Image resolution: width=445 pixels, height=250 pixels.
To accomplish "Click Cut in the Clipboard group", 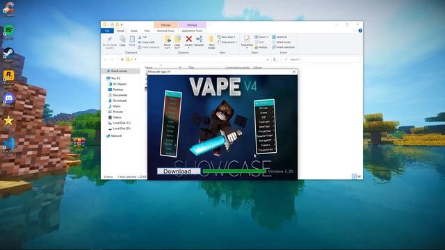I will tap(143, 37).
